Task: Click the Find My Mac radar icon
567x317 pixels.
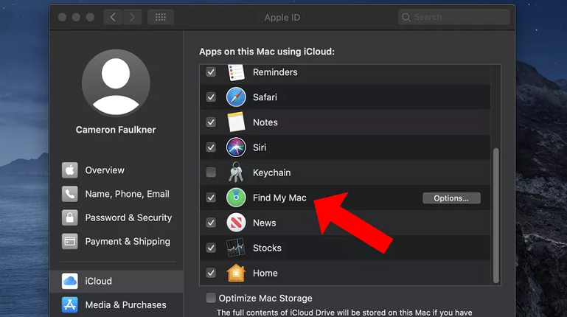Action: click(236, 198)
